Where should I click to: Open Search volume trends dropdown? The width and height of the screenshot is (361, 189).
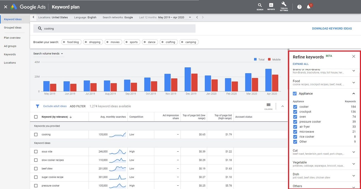tap(48, 54)
